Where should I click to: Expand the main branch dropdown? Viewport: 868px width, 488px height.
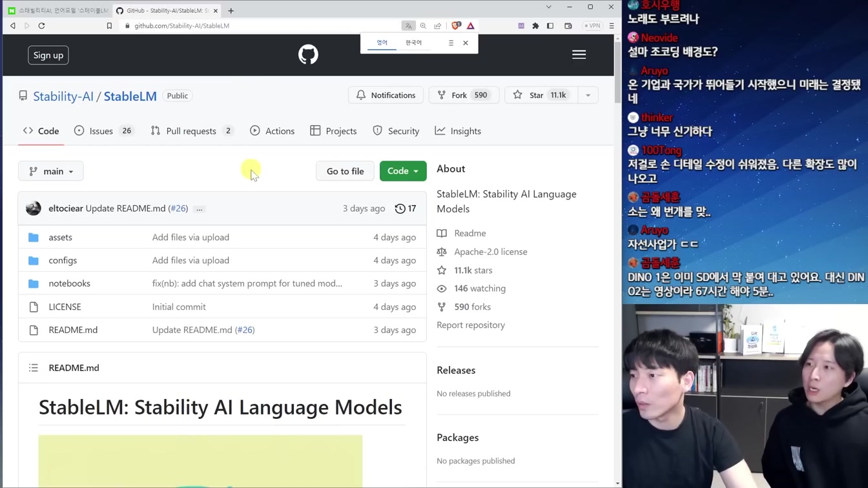(51, 171)
